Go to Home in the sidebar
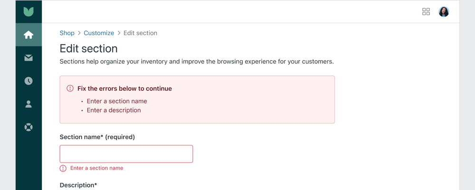The image size is (475, 190). point(28,35)
